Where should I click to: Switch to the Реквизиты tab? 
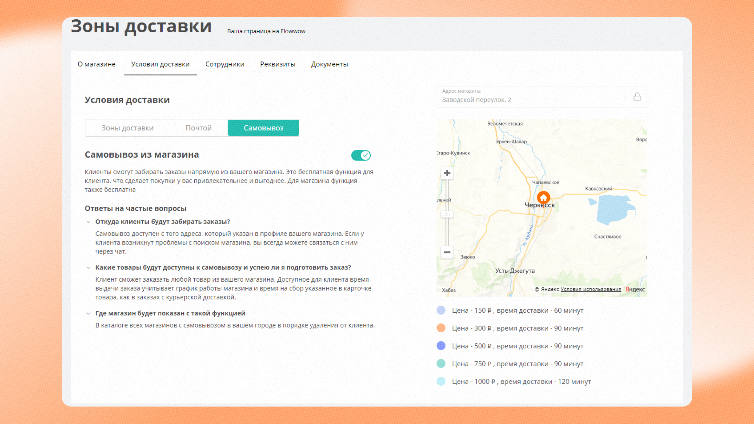277,64
